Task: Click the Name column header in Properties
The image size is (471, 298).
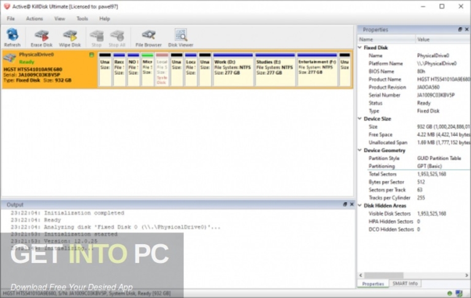Action: pyautogui.click(x=386, y=39)
